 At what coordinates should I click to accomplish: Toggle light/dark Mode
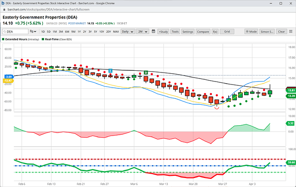point(251,31)
